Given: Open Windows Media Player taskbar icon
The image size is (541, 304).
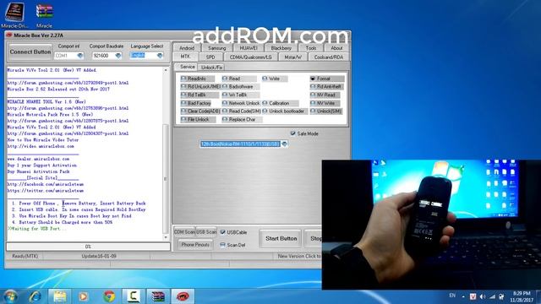Looking at the screenshot, I should click(x=83, y=296).
